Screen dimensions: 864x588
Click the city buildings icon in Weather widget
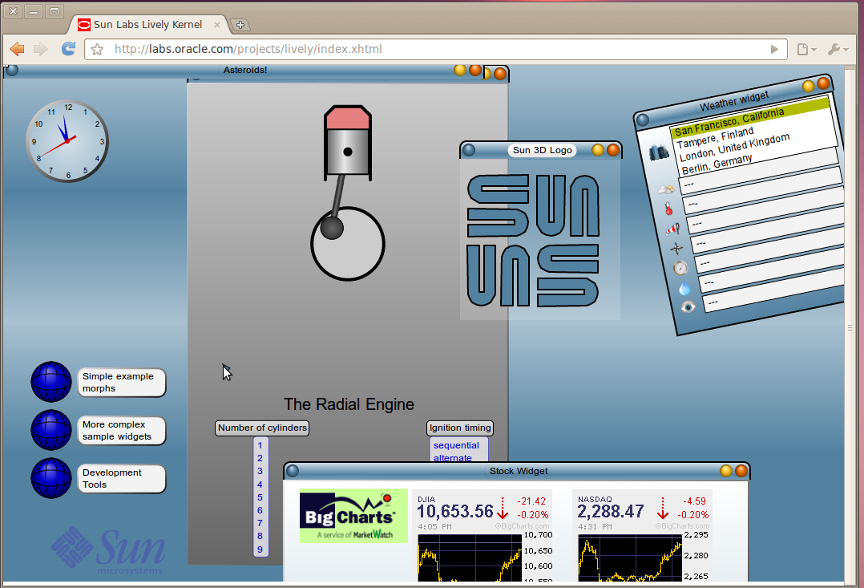click(659, 152)
